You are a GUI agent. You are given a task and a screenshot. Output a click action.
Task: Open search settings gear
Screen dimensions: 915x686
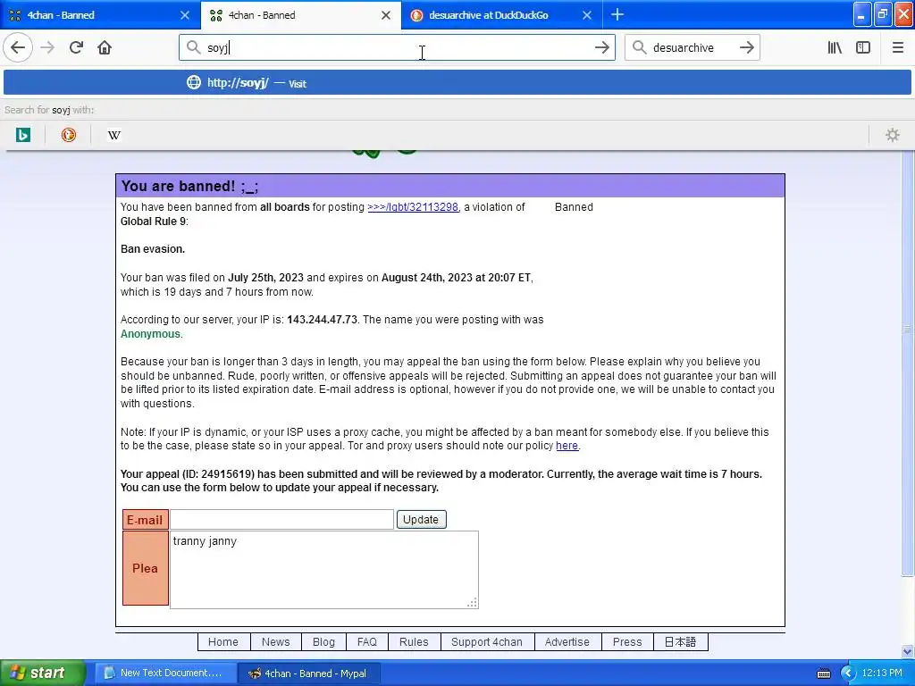click(x=893, y=135)
